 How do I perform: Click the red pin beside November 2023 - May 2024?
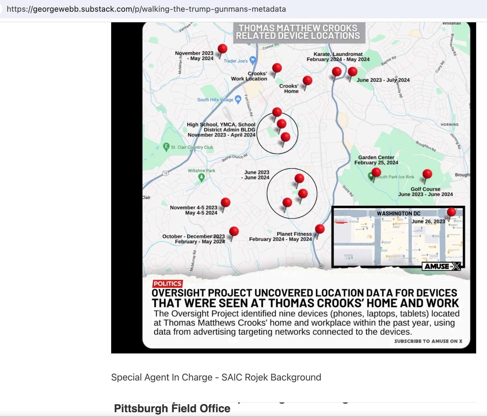[222, 49]
